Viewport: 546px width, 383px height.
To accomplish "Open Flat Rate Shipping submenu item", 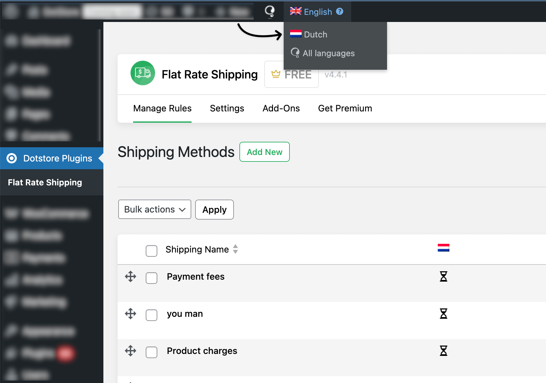I will 45,182.
